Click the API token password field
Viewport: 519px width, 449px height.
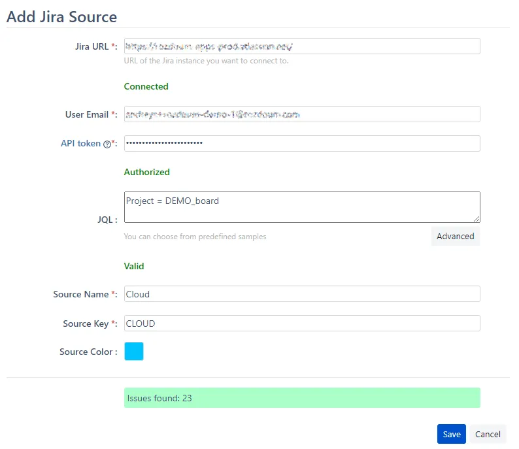tap(302, 143)
